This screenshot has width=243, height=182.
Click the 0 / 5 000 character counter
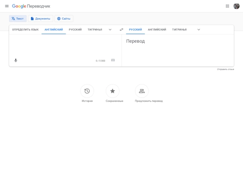[100, 61]
